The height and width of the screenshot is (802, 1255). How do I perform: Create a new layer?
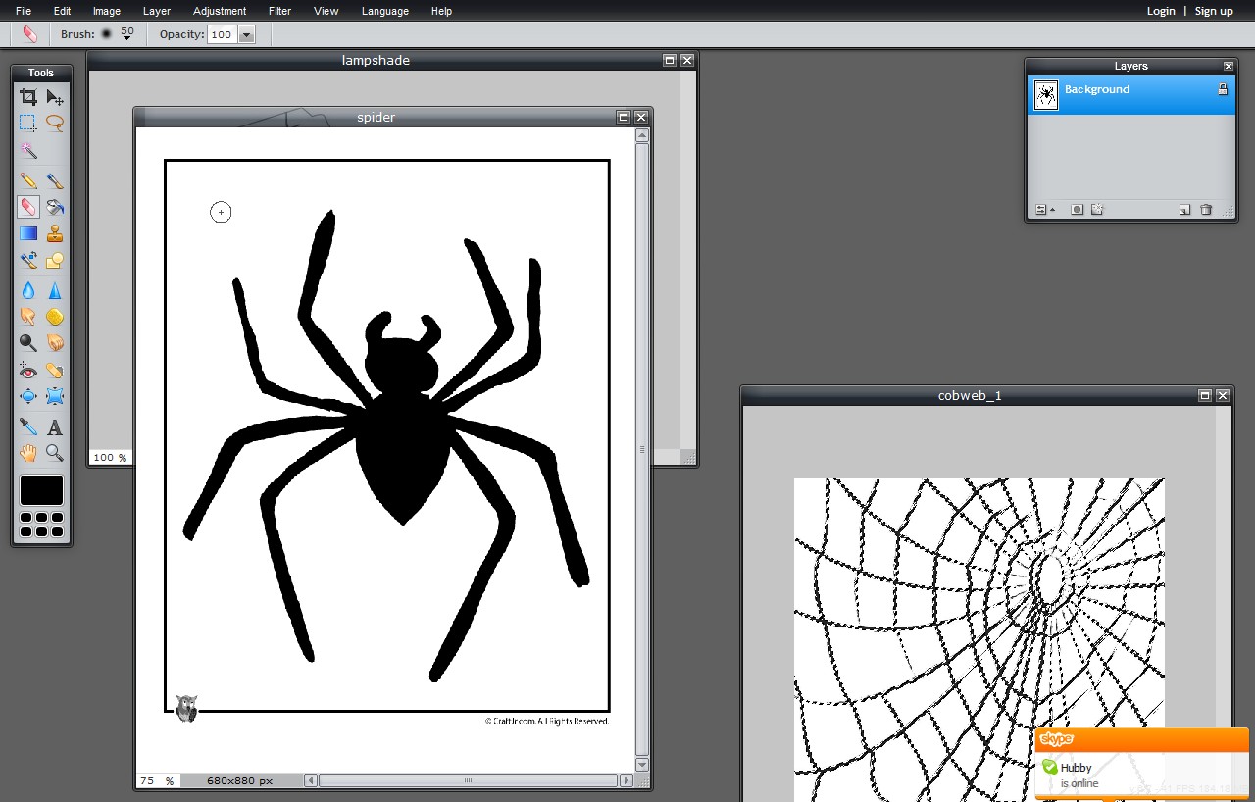[x=1184, y=210]
